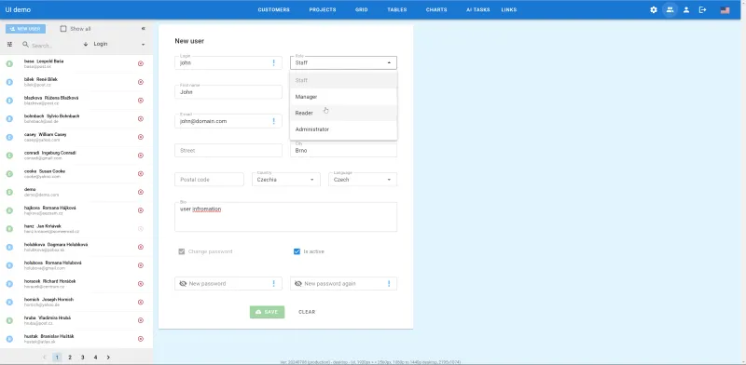Collapse the user list side panel
The image size is (746, 365).
pos(144,29)
